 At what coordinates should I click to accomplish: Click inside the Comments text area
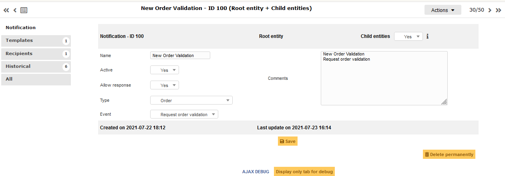point(384,78)
